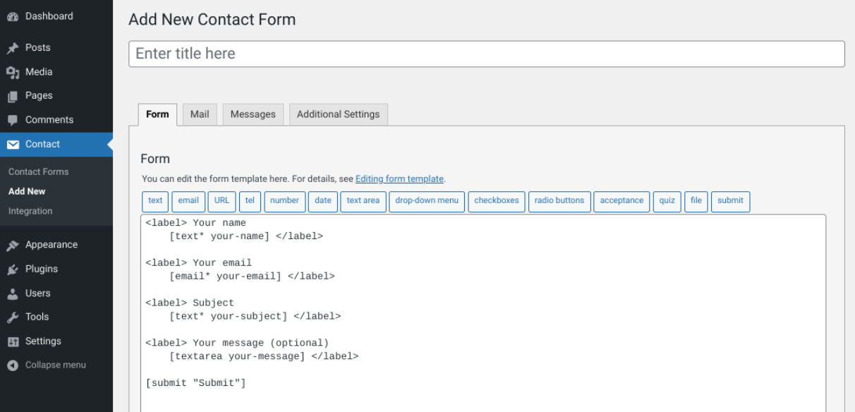Insert a drop-down menu form tag
Viewport: 855px width, 412px height.
coord(426,201)
